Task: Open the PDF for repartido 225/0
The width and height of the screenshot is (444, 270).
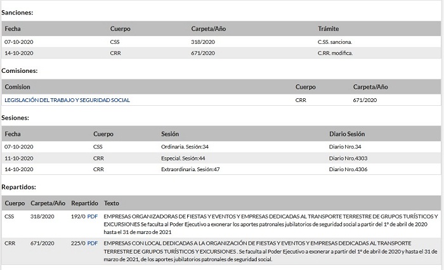Action: coord(93,243)
